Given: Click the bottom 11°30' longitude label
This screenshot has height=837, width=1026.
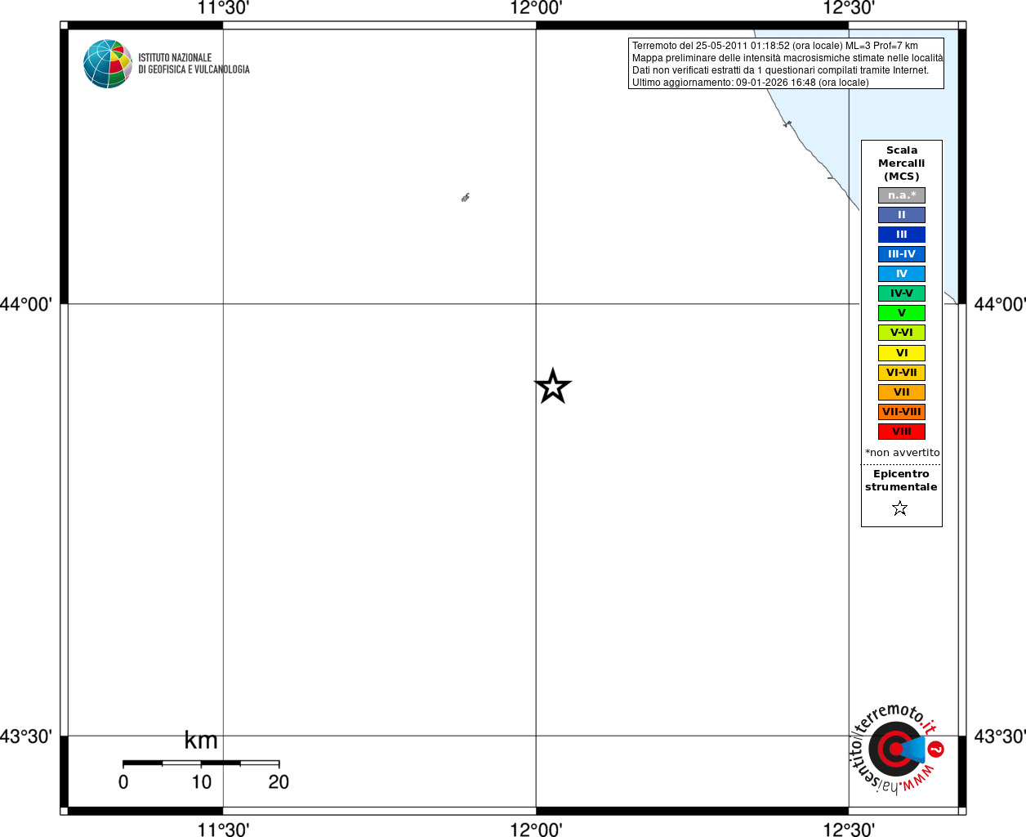Looking at the screenshot, I should pos(224,830).
